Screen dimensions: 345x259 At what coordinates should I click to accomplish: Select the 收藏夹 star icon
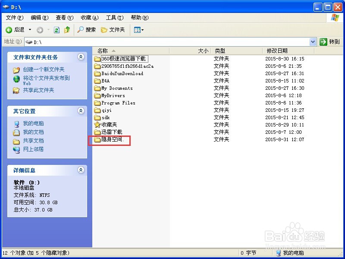click(97, 125)
